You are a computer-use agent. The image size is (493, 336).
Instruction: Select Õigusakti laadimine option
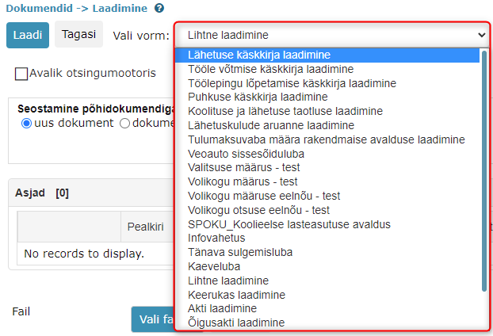pyautogui.click(x=236, y=323)
